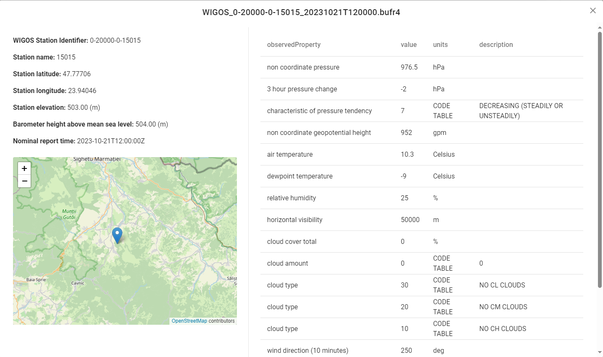Image resolution: width=603 pixels, height=357 pixels.
Task: Click the 250 wind direction value
Action: click(406, 351)
